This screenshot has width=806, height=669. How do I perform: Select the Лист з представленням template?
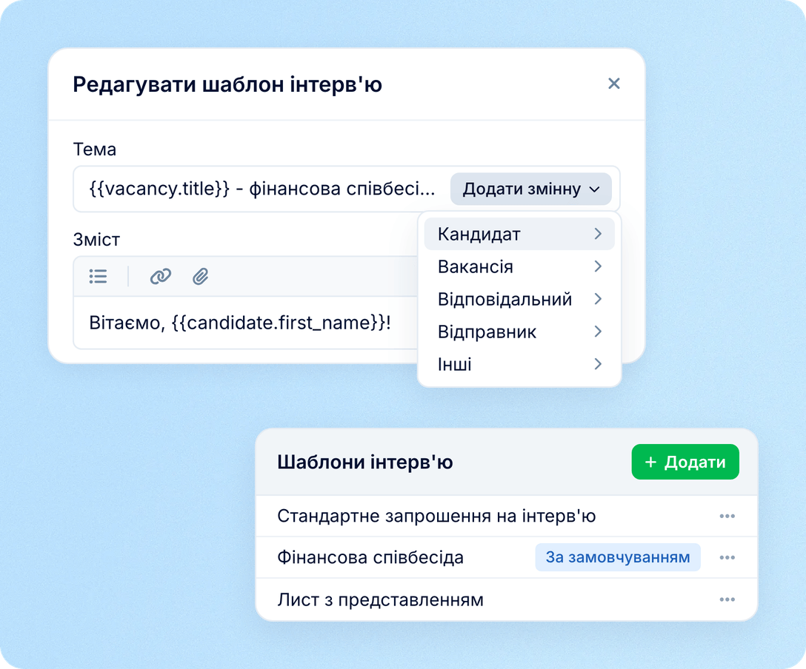(x=380, y=599)
